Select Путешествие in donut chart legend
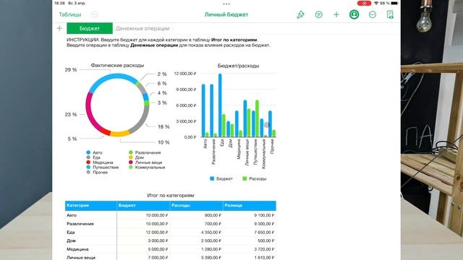The image size is (463, 260). pyautogui.click(x=106, y=167)
